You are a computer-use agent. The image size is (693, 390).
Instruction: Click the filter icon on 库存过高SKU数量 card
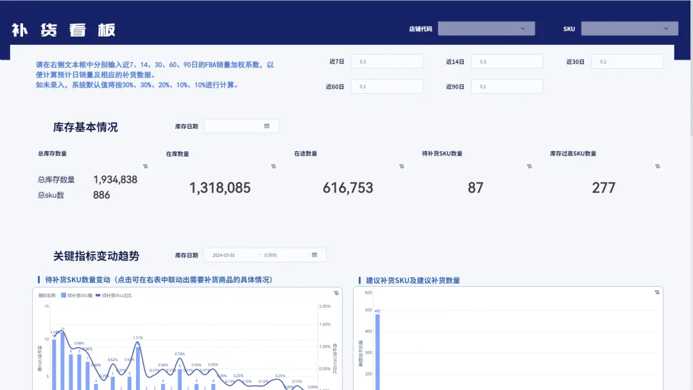(658, 167)
